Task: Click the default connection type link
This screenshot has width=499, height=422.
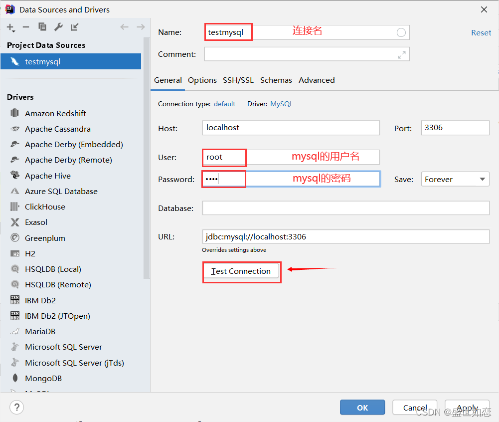Action: (224, 104)
